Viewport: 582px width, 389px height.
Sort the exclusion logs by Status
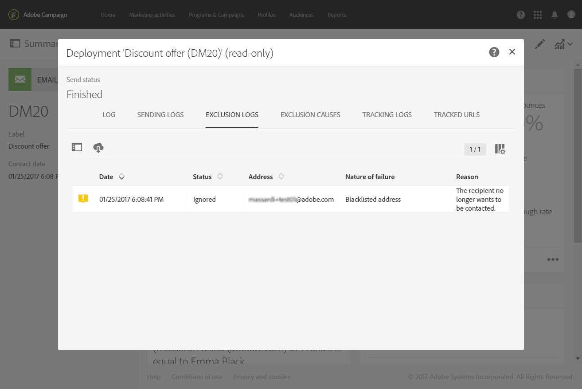tap(220, 177)
